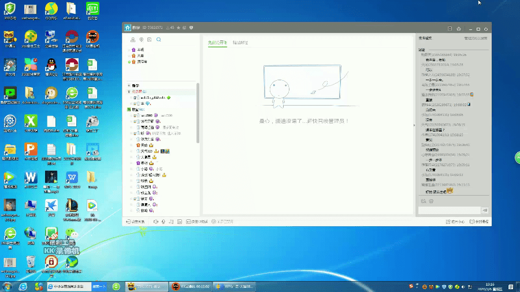
Task: Open 应用中心 at bottom right
Action: pos(455,222)
